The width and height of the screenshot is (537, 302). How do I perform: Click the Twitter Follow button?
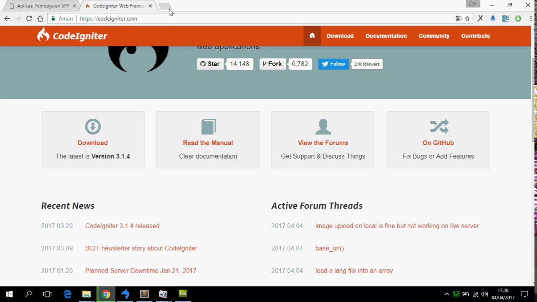click(333, 64)
